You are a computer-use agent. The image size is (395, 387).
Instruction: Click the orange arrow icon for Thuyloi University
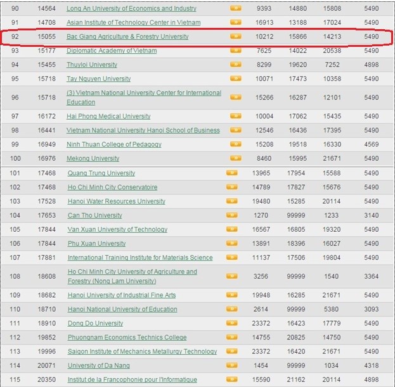[x=235, y=65]
